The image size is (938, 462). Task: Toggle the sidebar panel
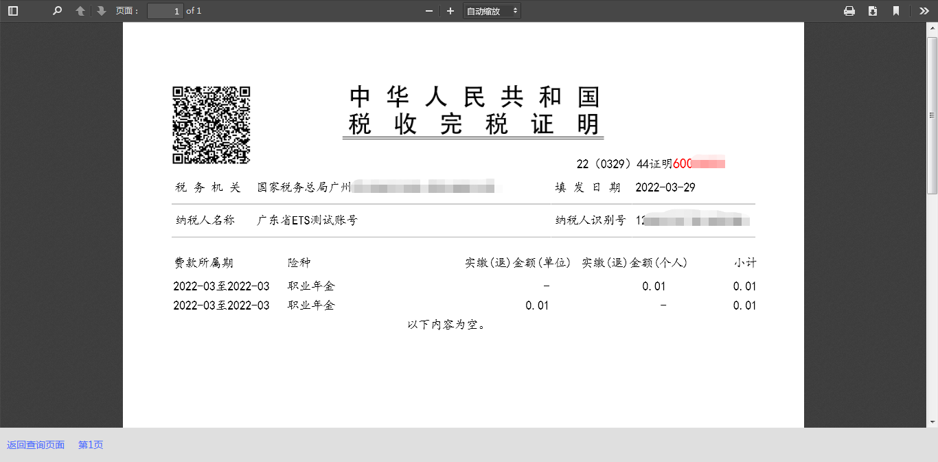(x=13, y=11)
